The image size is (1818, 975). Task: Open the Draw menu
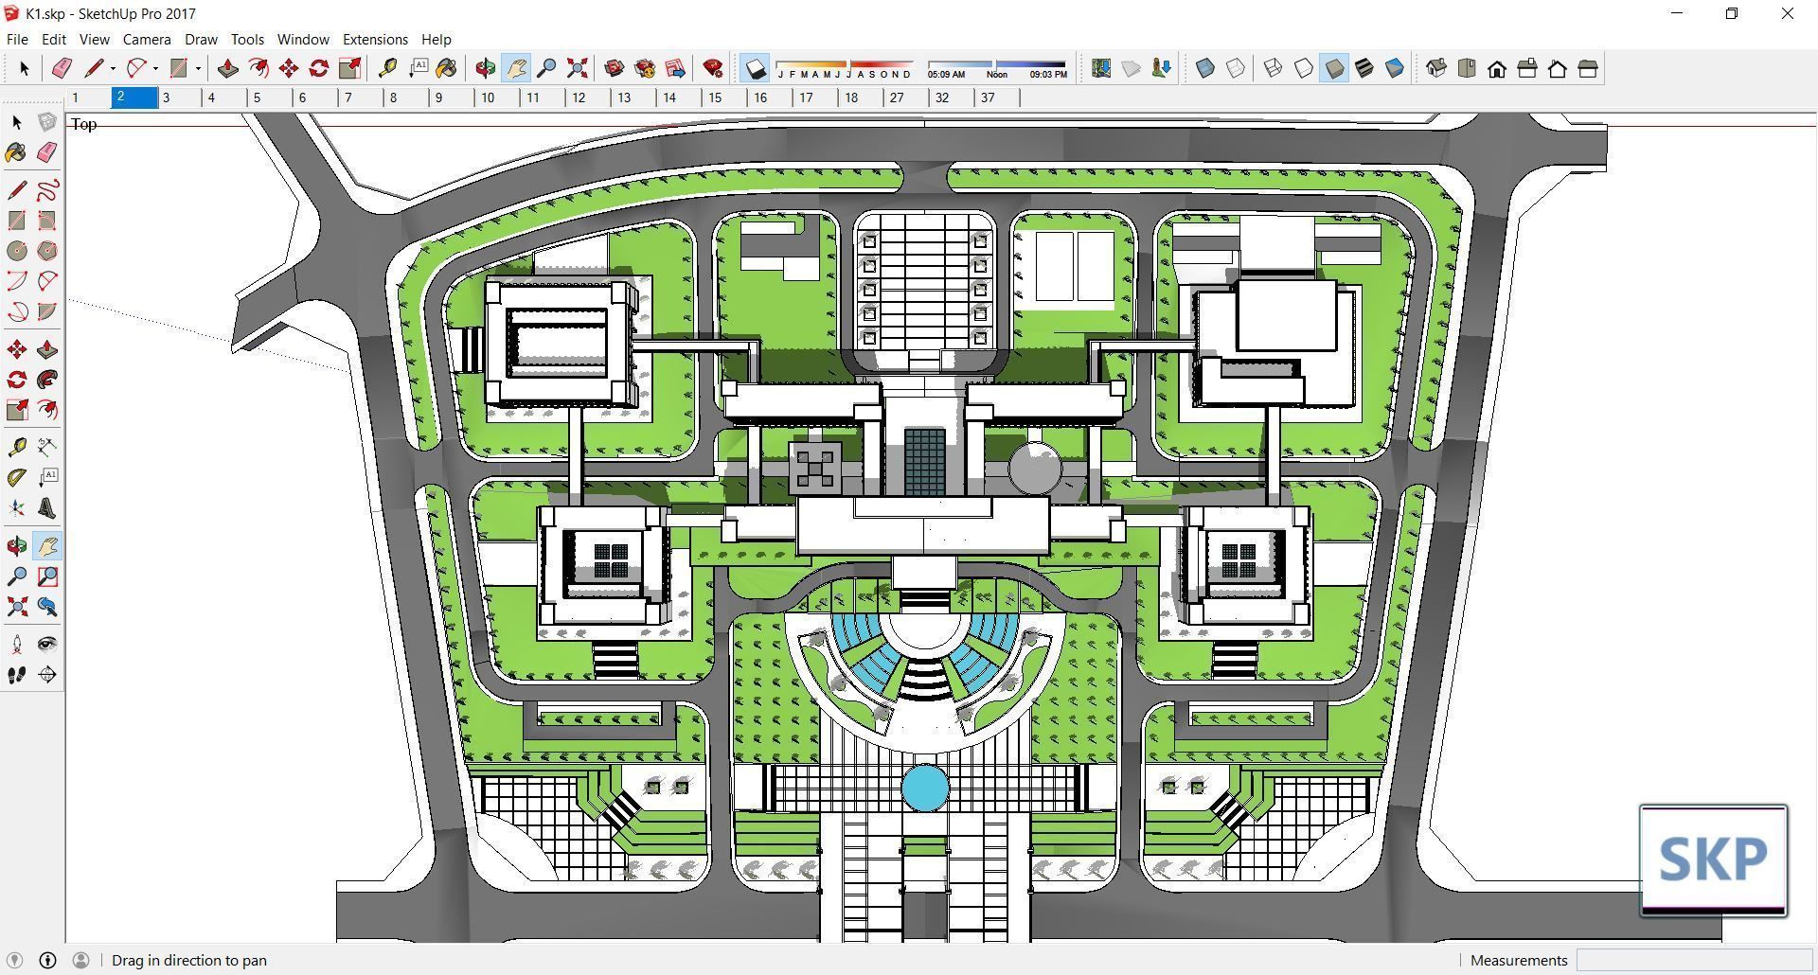tap(201, 39)
